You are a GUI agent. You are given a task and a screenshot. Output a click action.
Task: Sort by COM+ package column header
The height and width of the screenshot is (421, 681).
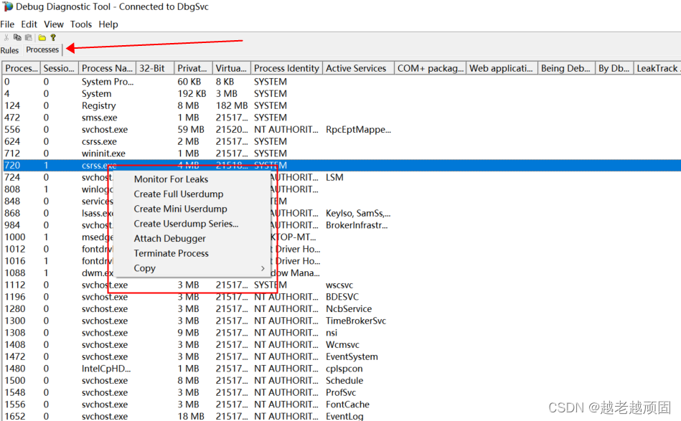coord(431,68)
